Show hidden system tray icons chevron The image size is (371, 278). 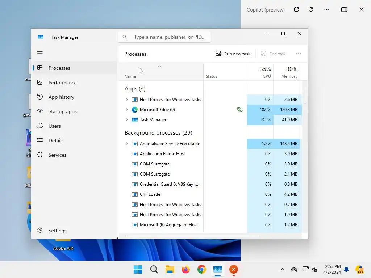tap(283, 269)
